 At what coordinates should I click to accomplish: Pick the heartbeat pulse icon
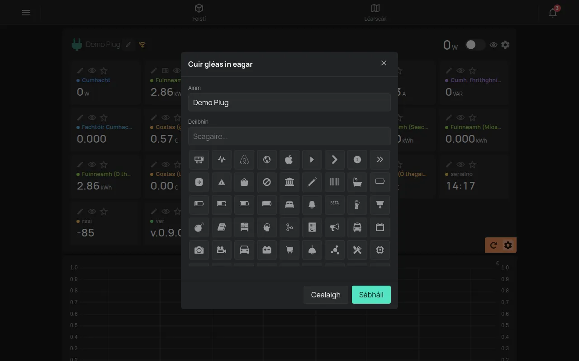pyautogui.click(x=222, y=159)
